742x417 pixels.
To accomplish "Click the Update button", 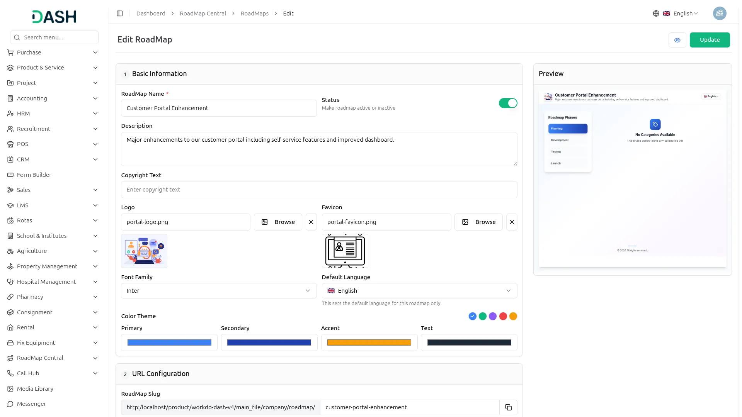I will 710,40.
